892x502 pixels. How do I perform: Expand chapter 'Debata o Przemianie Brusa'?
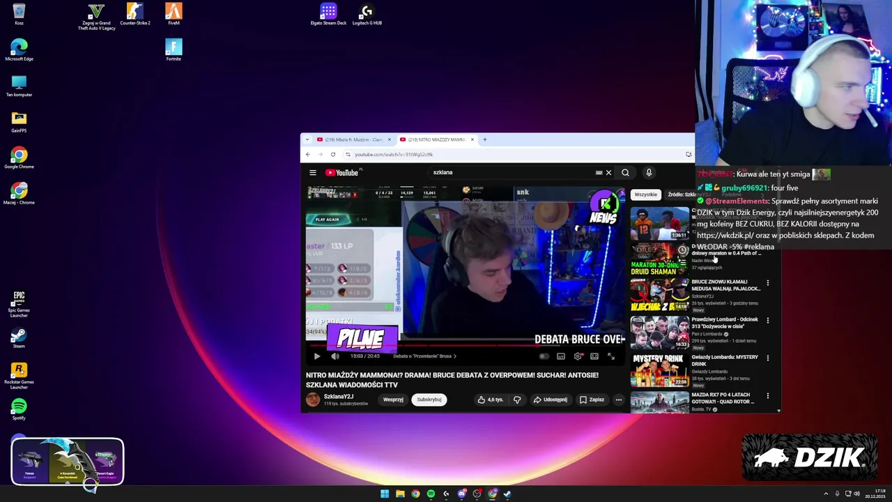coord(425,356)
